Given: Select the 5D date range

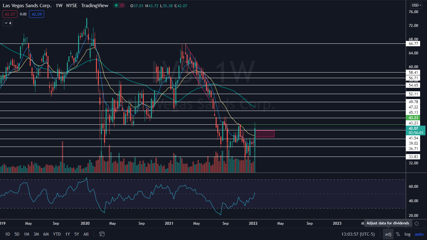Looking at the screenshot, I should pos(17,234).
